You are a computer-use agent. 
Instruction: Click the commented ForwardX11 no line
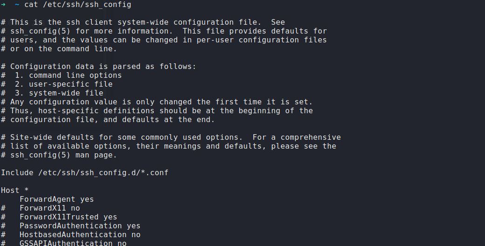[49, 208]
